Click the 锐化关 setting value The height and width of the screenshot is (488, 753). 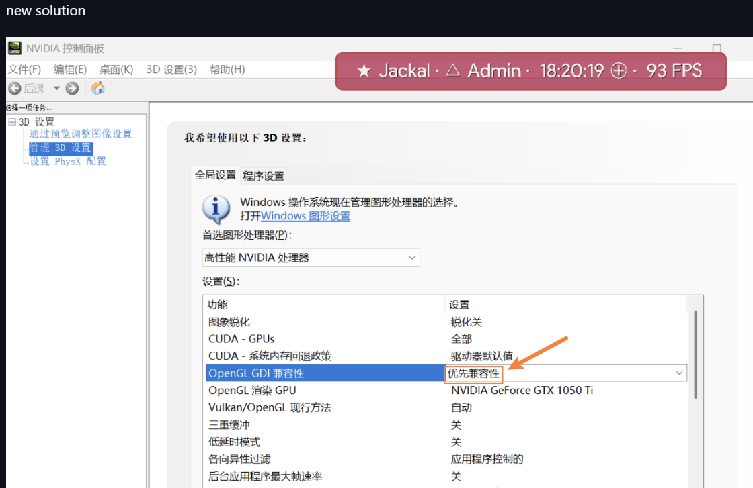[466, 322]
